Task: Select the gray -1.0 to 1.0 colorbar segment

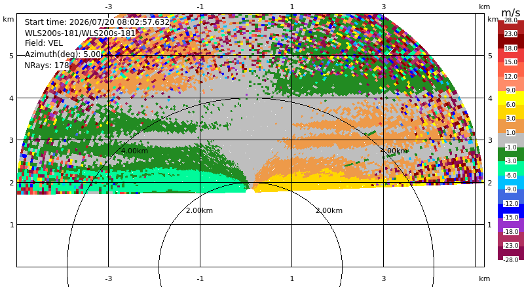Action: click(x=511, y=140)
